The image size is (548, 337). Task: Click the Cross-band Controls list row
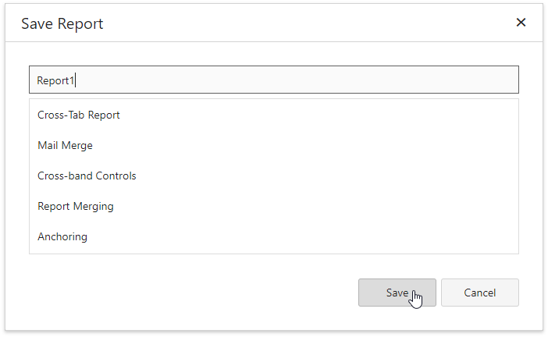(273, 176)
